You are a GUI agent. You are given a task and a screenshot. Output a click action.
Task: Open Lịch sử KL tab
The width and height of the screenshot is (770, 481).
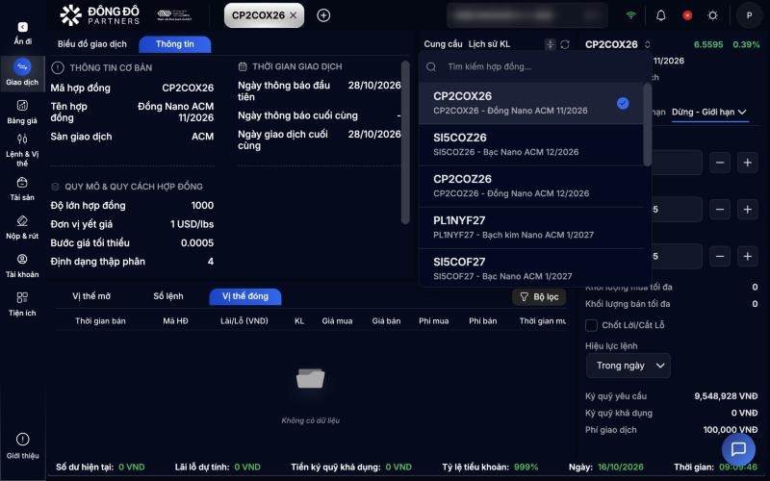pos(489,44)
